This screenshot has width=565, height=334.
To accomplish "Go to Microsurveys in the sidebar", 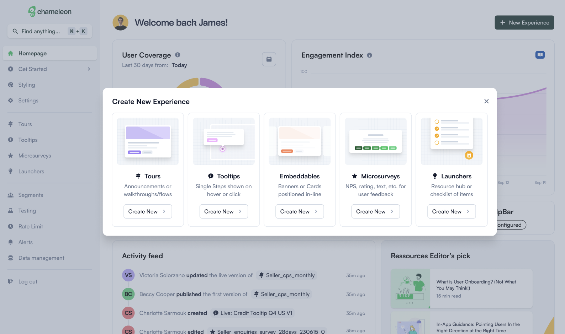I will (35, 156).
